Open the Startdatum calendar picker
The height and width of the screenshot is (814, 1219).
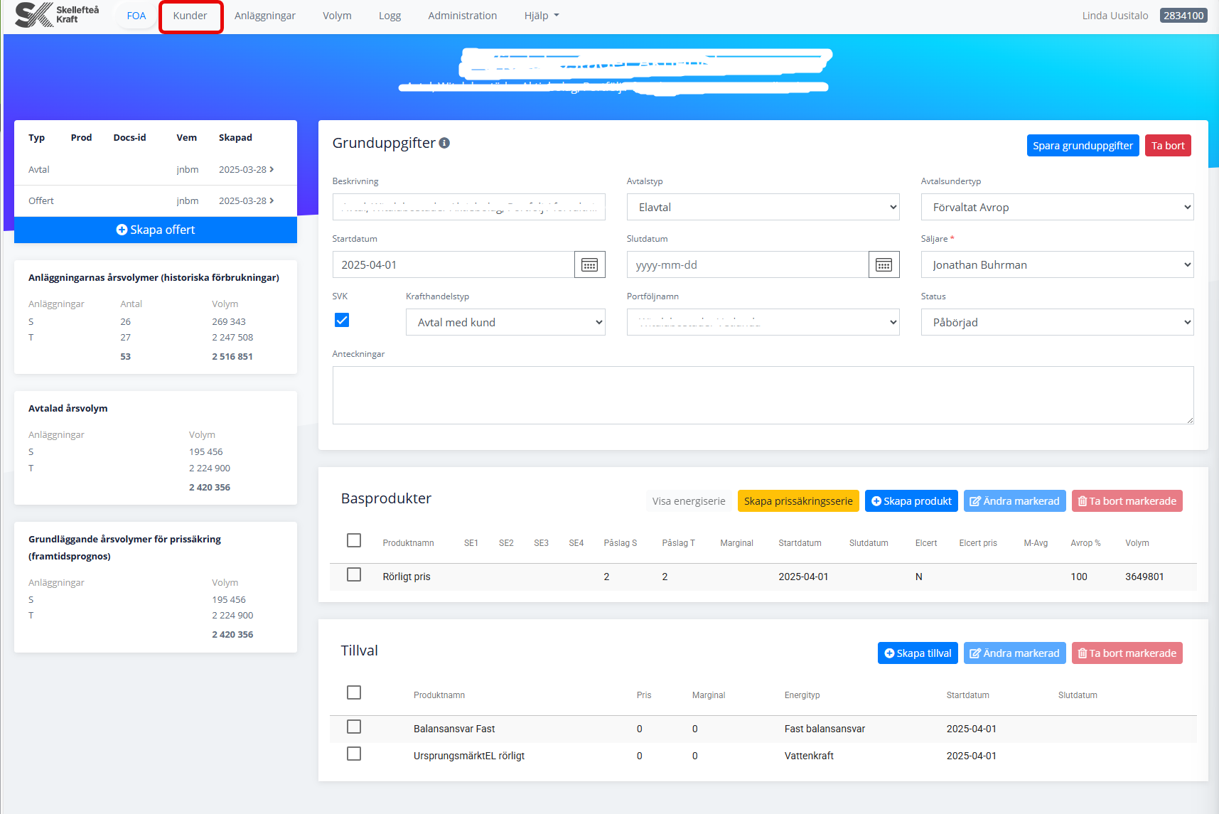pos(589,265)
